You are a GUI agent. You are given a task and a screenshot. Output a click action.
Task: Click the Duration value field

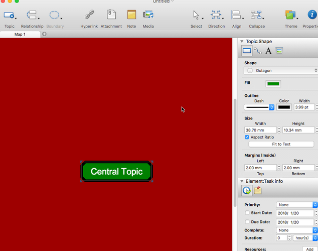pos(281,238)
